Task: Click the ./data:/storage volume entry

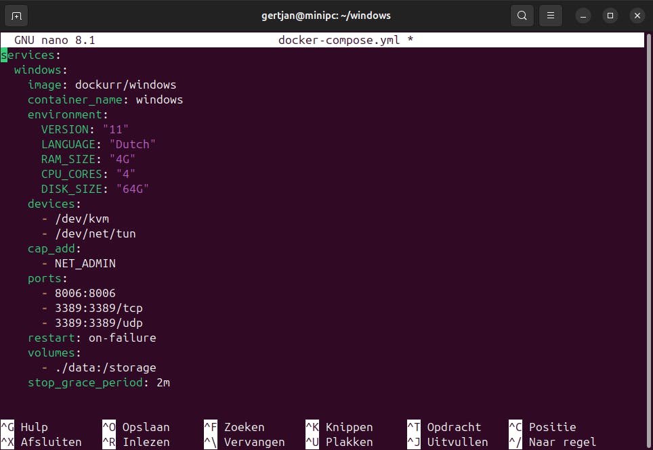Action: coord(106,368)
